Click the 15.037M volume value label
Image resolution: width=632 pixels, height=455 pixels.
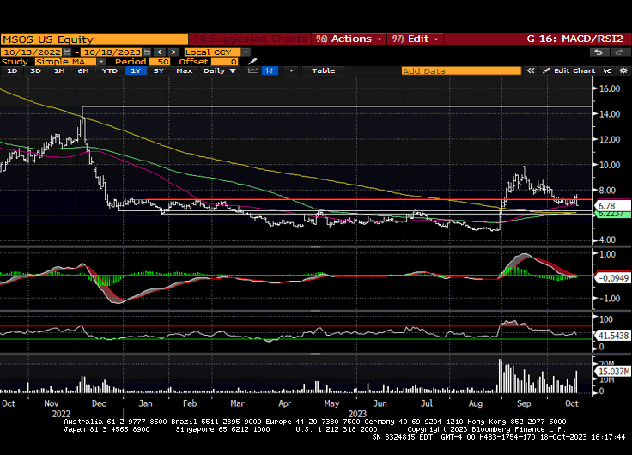point(613,371)
